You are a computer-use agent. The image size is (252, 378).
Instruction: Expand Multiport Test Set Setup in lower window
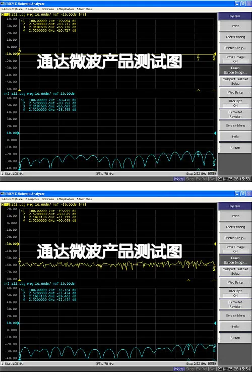pyautogui.click(x=235, y=271)
